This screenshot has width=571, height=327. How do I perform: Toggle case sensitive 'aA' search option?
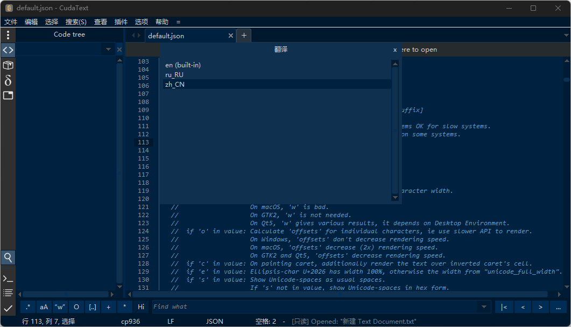pyautogui.click(x=44, y=307)
